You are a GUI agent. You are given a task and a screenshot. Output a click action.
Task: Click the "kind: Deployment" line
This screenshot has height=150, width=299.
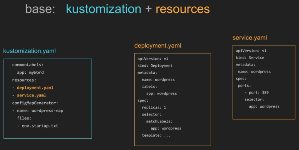coord(155,65)
